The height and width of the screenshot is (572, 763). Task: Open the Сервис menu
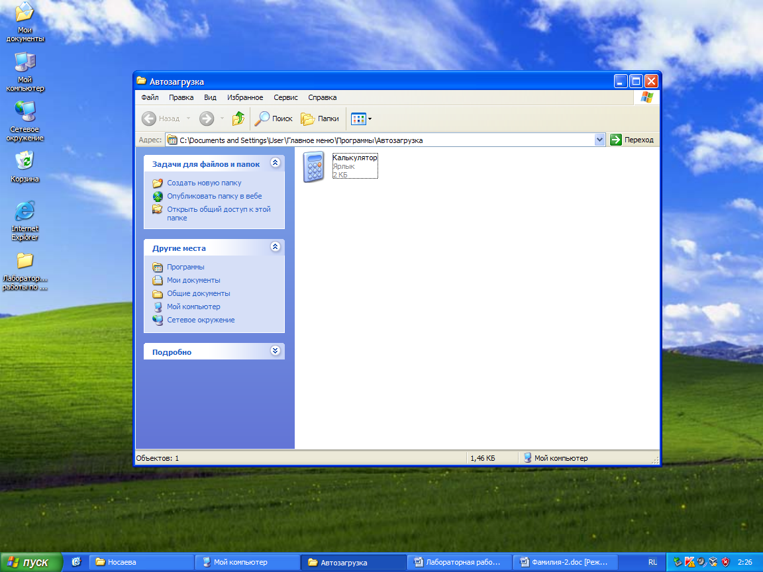285,97
